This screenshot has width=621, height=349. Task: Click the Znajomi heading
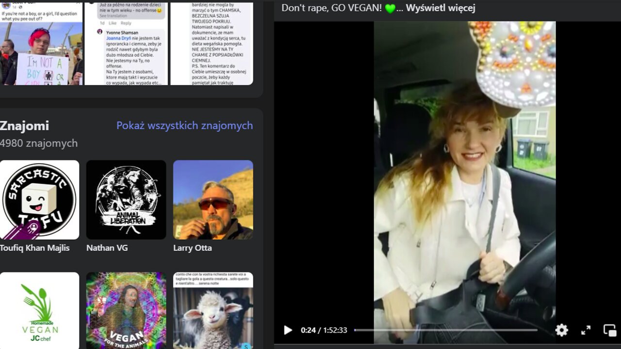pyautogui.click(x=24, y=126)
